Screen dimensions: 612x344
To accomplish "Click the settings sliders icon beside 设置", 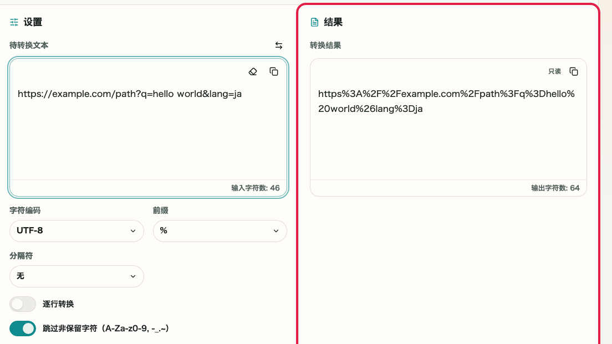I will coord(14,22).
